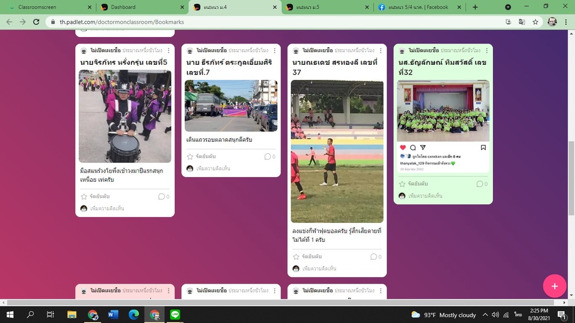
Task: Click the install app icon in address bar
Action: (508, 22)
